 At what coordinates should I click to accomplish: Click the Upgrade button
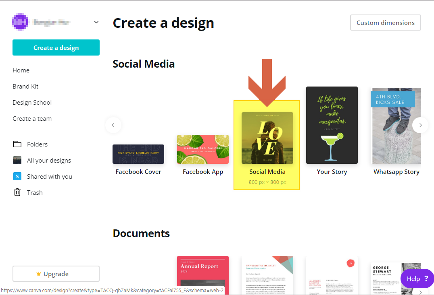click(x=56, y=274)
